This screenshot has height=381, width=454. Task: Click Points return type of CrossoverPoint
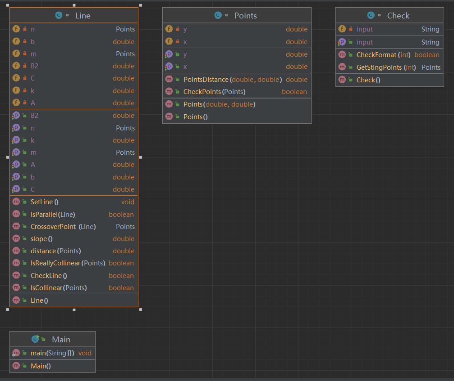pyautogui.click(x=125, y=226)
